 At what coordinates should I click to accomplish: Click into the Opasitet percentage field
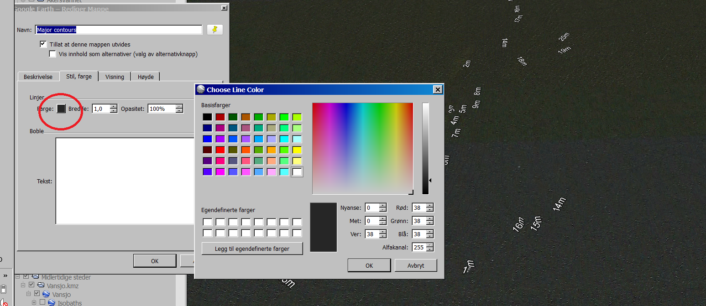tap(162, 109)
